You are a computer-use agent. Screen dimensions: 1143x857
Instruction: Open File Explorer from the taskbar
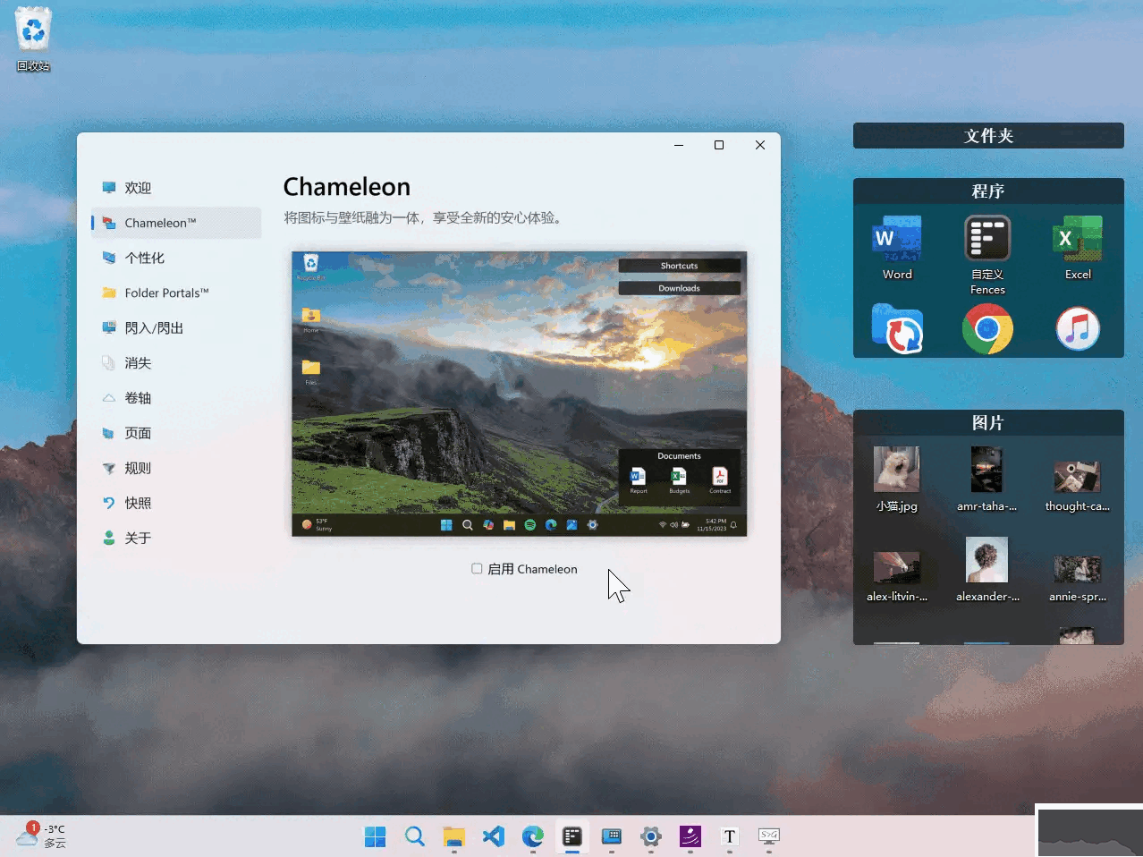point(454,836)
